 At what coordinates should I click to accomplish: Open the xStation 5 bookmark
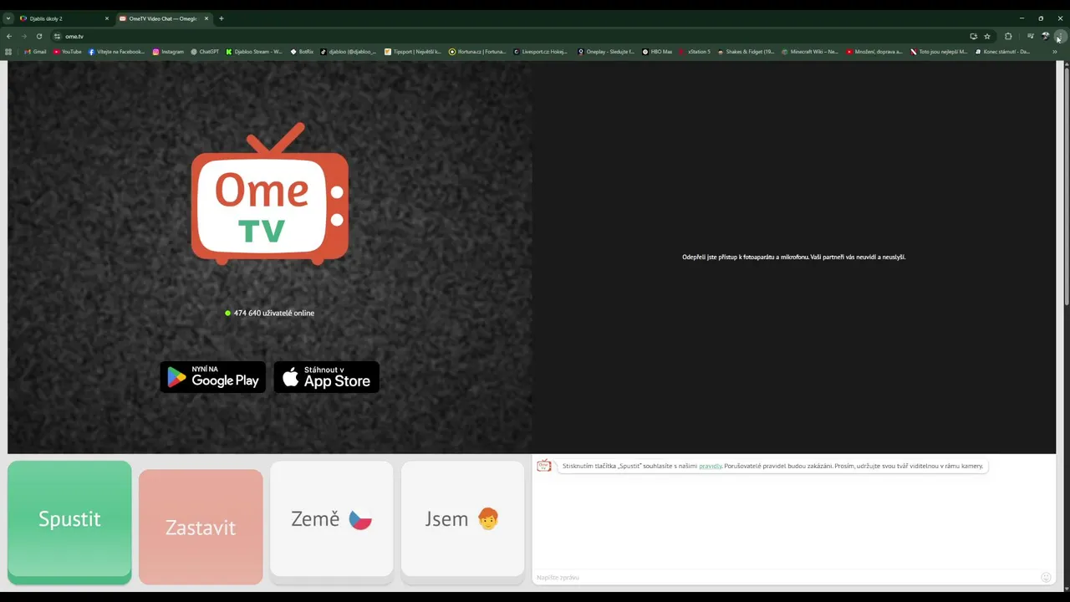[695, 52]
